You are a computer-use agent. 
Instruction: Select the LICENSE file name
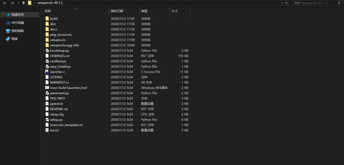[x=56, y=77]
